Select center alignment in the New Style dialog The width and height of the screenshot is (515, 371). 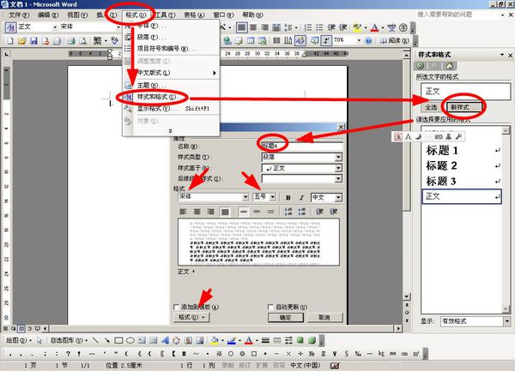coord(197,212)
